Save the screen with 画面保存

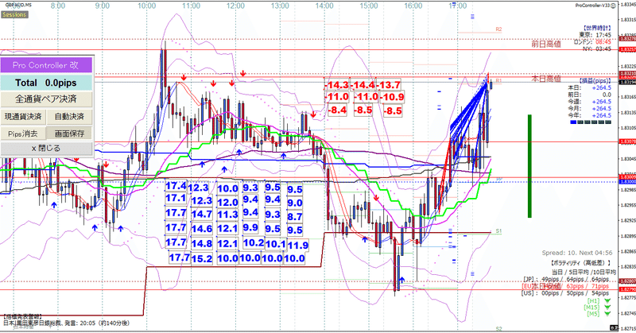69,134
